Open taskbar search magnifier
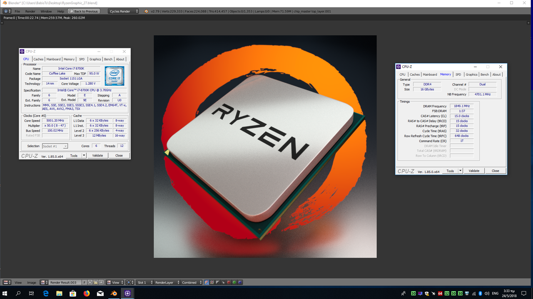The image size is (533, 299). (18, 293)
